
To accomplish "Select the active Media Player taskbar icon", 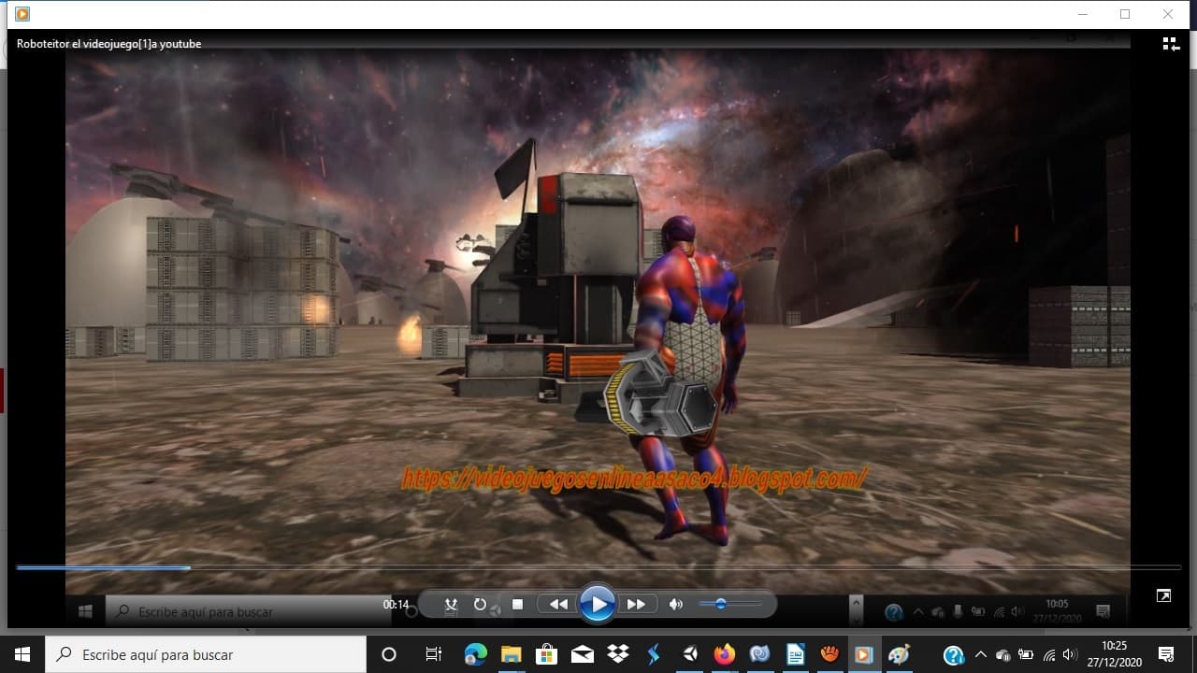I will (864, 654).
